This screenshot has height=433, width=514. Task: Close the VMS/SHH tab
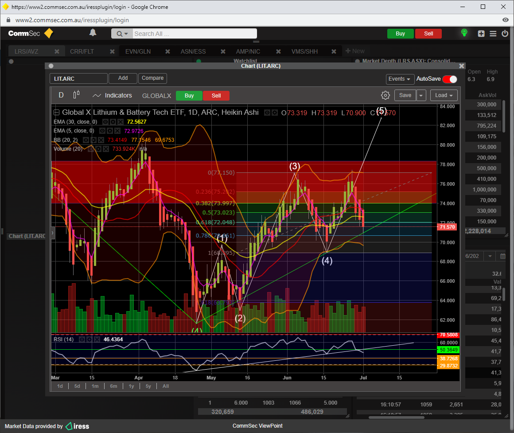(x=334, y=51)
